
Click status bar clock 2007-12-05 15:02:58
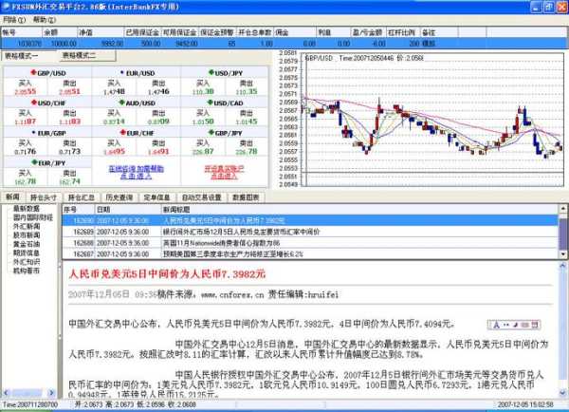point(525,404)
